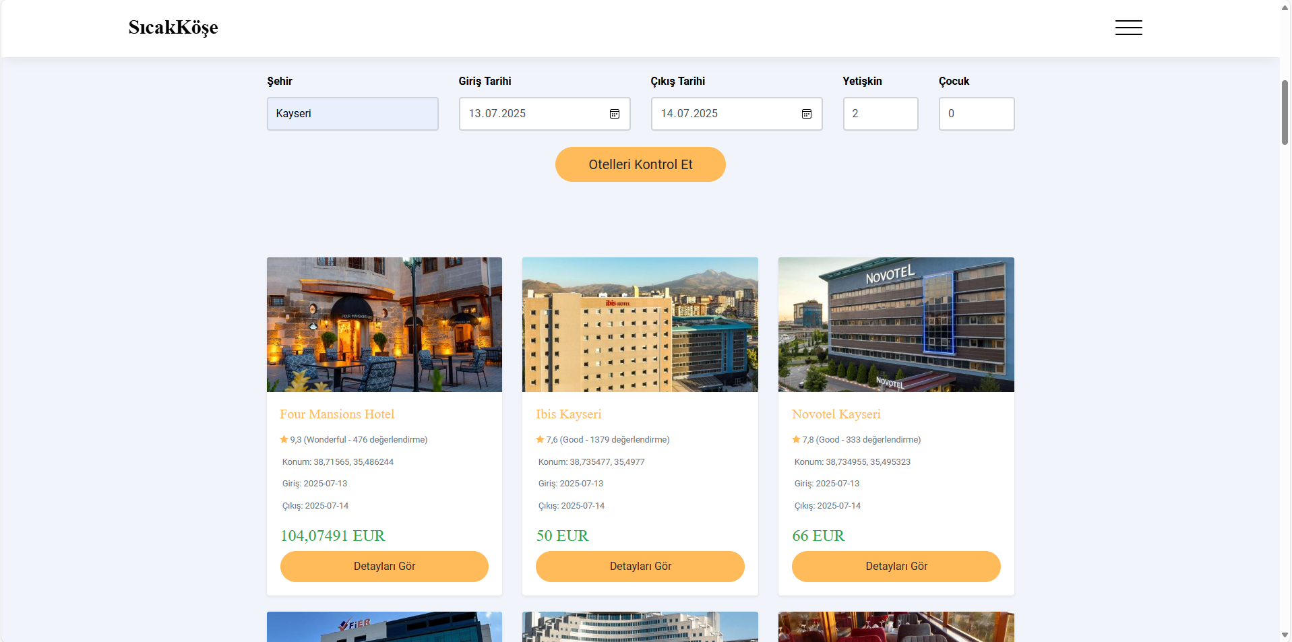Click the Çocuk label

coord(954,81)
